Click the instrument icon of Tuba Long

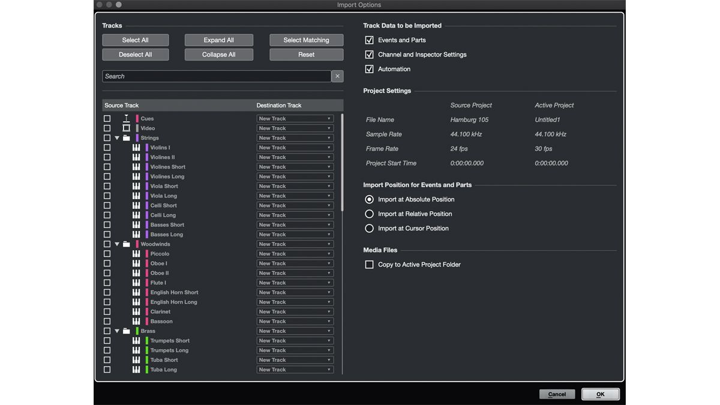pyautogui.click(x=136, y=370)
